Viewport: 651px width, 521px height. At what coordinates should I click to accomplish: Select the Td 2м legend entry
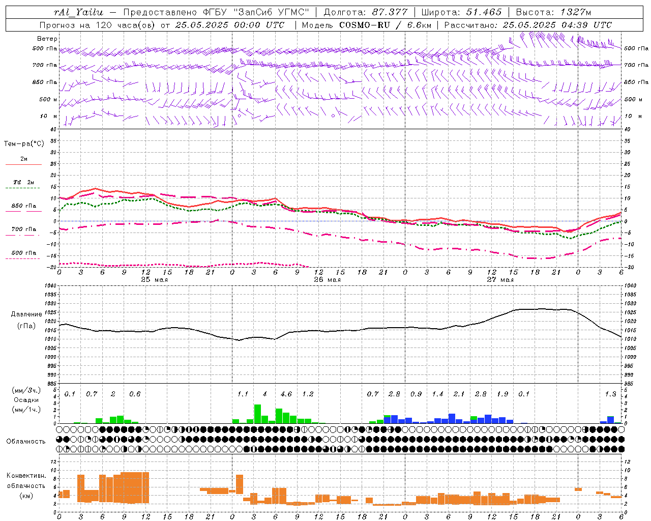pyautogui.click(x=23, y=182)
